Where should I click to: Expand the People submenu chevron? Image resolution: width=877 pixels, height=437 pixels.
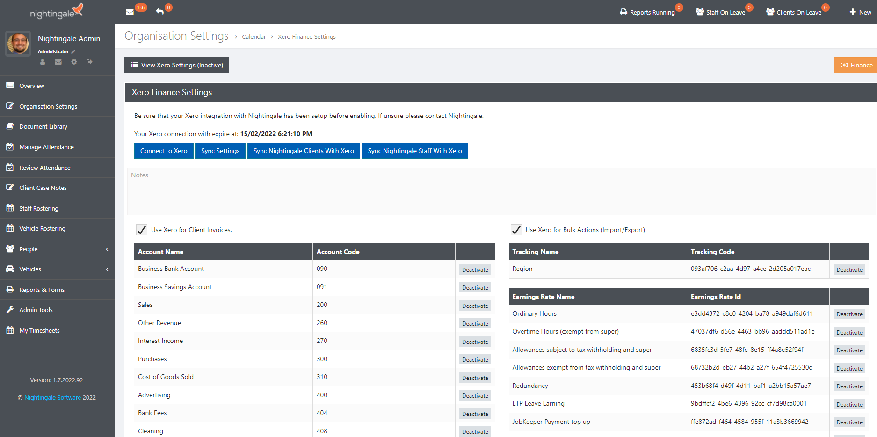pyautogui.click(x=107, y=249)
